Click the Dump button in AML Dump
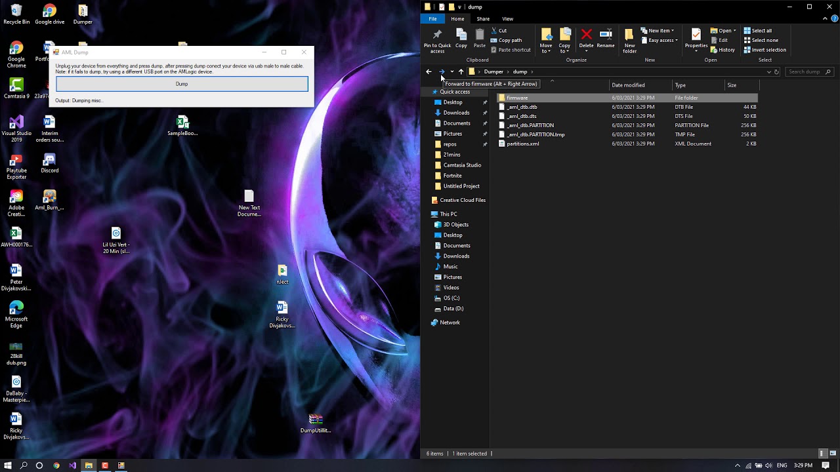 pyautogui.click(x=182, y=84)
